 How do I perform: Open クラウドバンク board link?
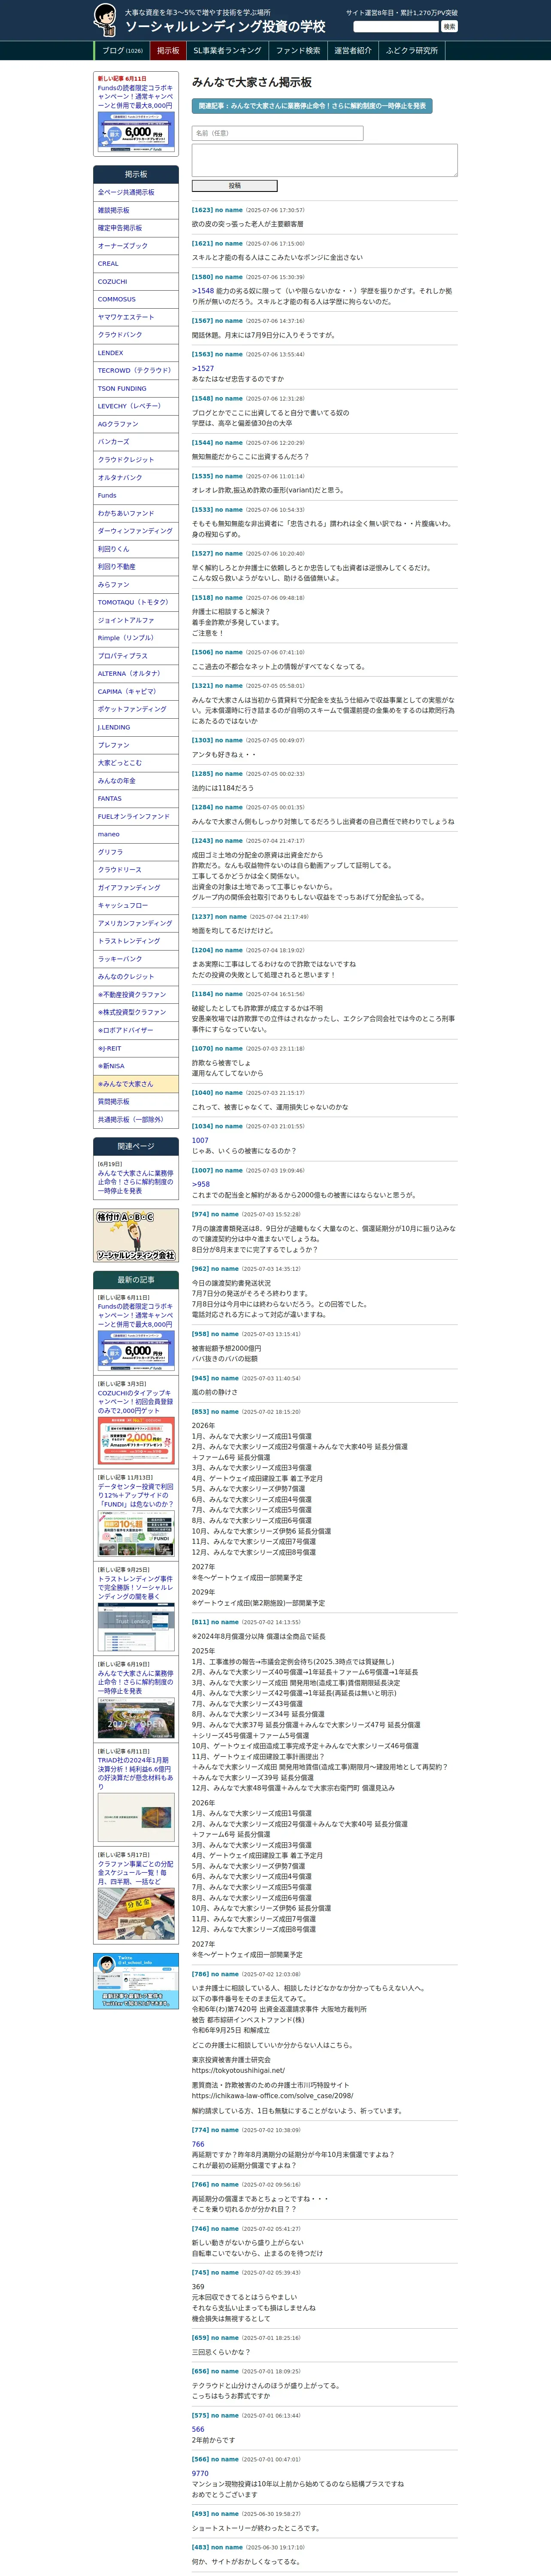pos(136,335)
